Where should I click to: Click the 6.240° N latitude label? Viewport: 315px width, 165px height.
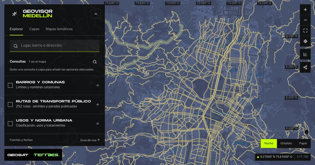click(292, 128)
